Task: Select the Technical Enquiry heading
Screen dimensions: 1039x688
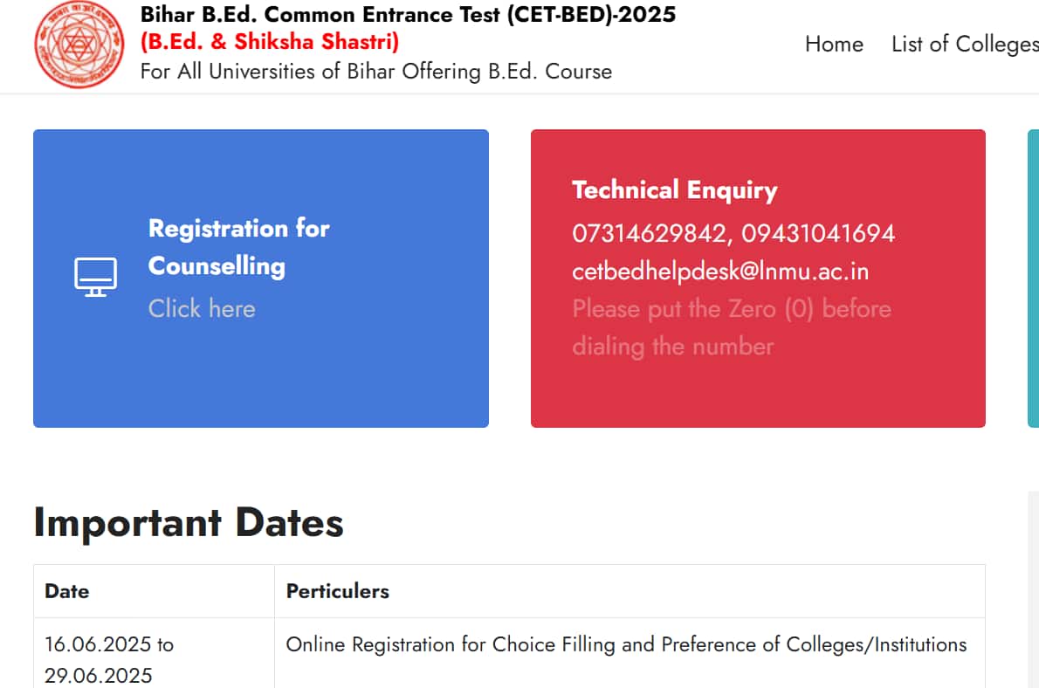Action: (675, 190)
